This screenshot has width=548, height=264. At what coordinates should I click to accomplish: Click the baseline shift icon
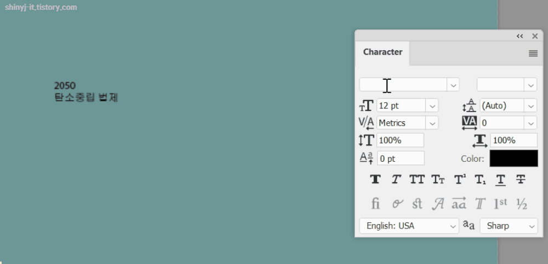(366, 159)
